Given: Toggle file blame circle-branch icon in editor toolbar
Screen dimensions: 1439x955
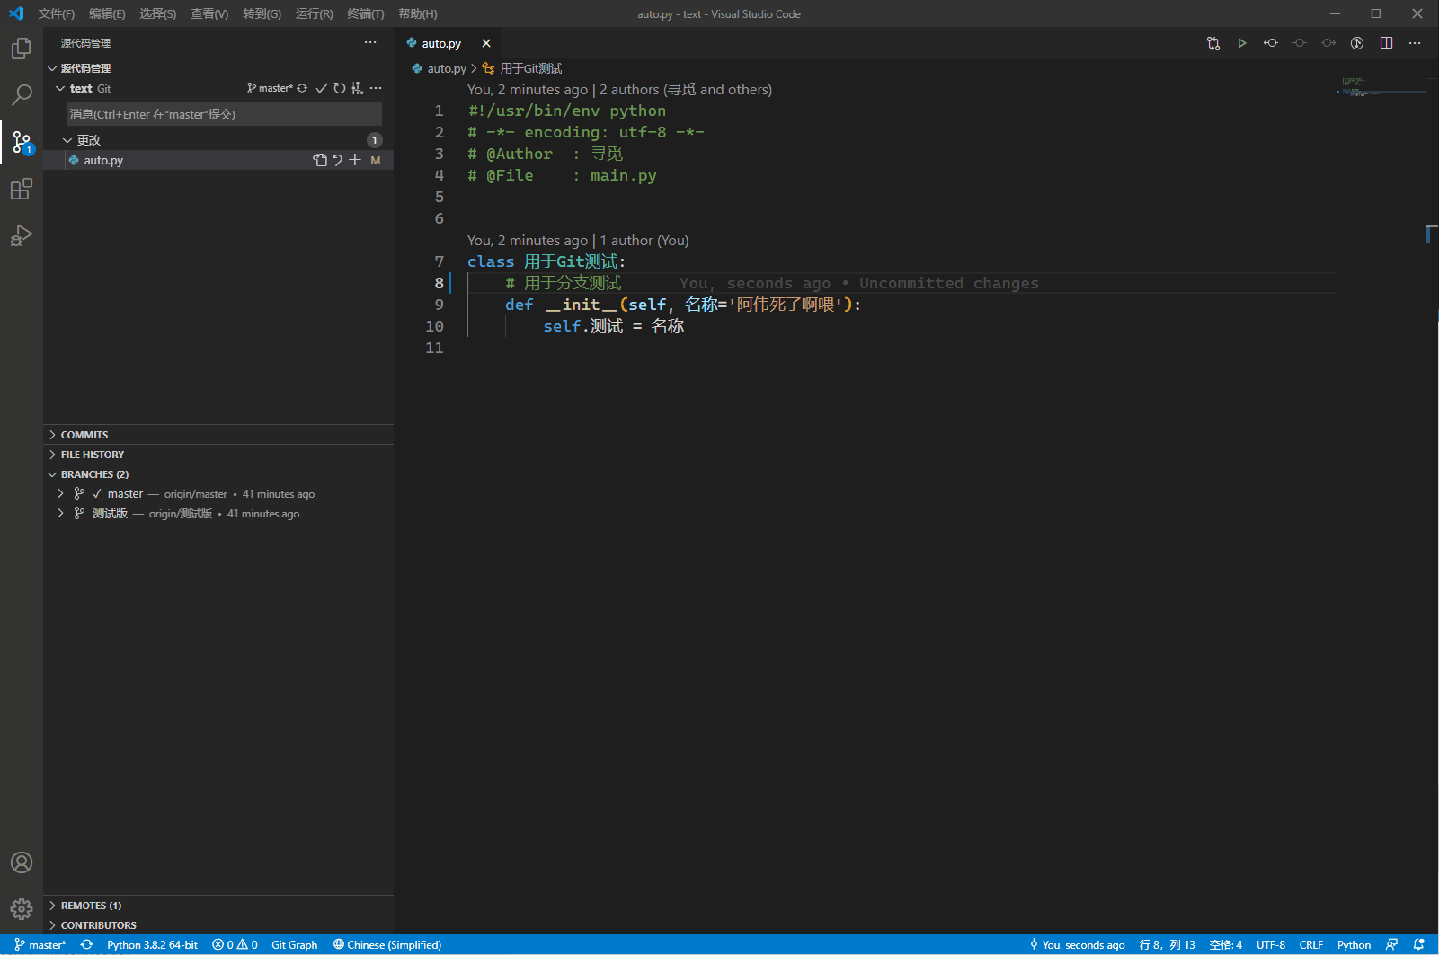Looking at the screenshot, I should pos(1357,43).
